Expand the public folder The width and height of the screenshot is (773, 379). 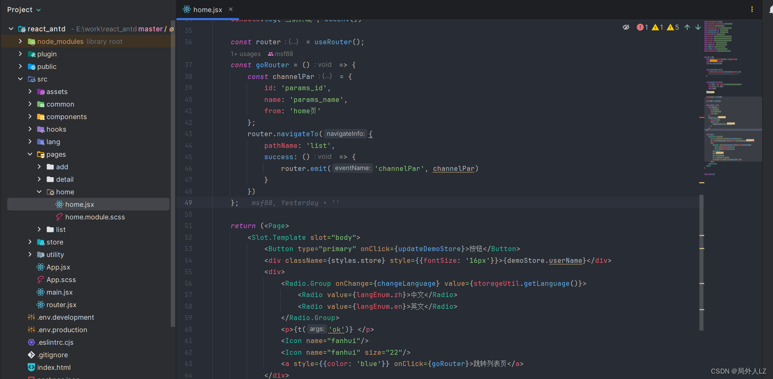pos(20,66)
